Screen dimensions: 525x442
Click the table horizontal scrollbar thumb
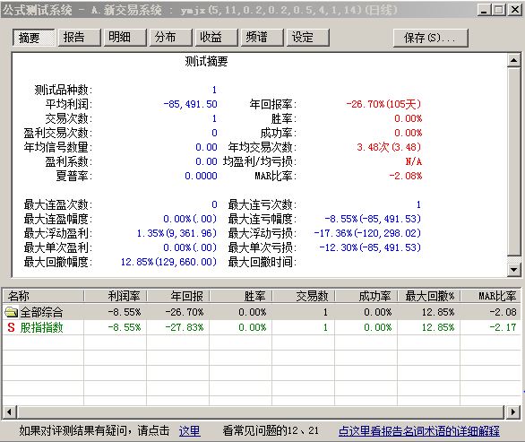262,412
